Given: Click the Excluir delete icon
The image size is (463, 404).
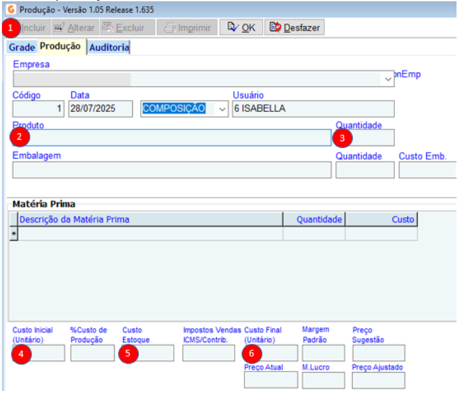Looking at the screenshot, I should (x=108, y=27).
